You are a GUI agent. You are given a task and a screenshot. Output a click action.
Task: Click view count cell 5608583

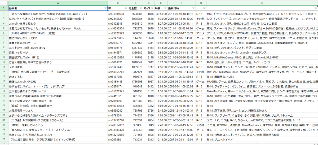click(136, 14)
